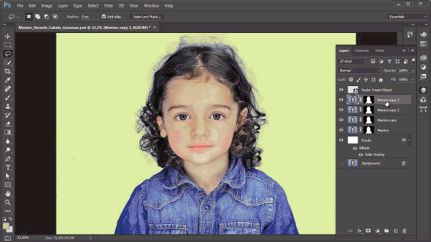Viewport: 431px width, 242px height.
Task: Show the Background layer
Action: [341, 163]
